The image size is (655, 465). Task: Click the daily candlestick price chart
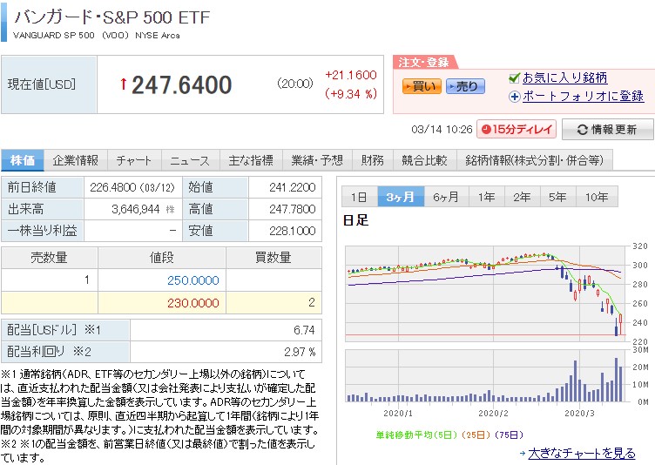pos(485,293)
